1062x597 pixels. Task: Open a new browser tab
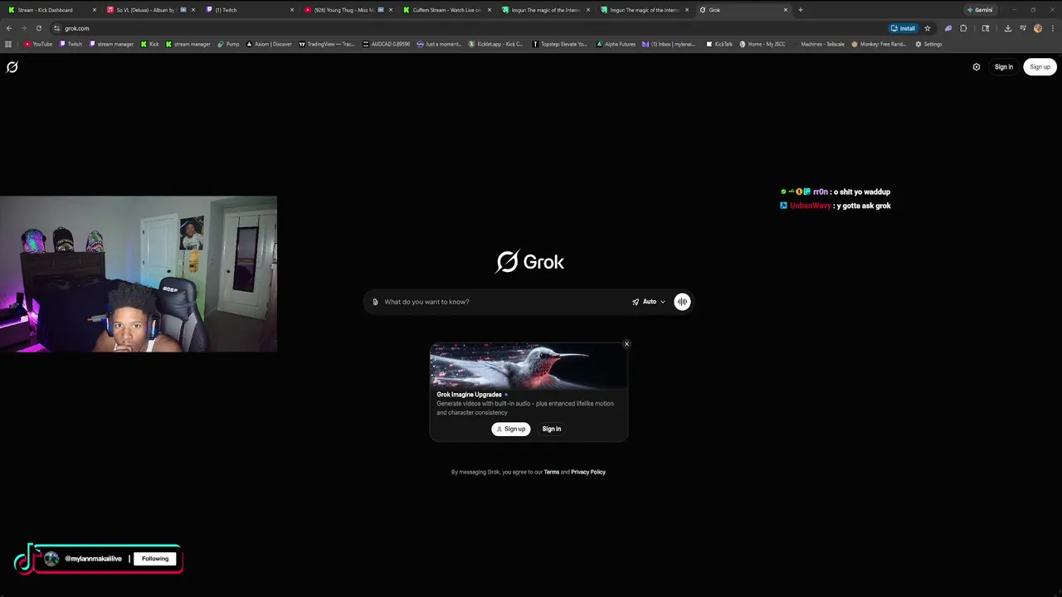click(801, 10)
